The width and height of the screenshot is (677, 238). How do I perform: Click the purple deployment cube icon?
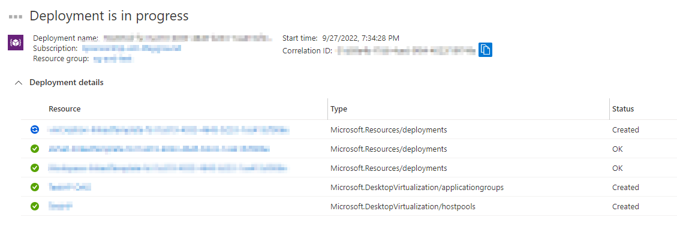pyautogui.click(x=16, y=43)
